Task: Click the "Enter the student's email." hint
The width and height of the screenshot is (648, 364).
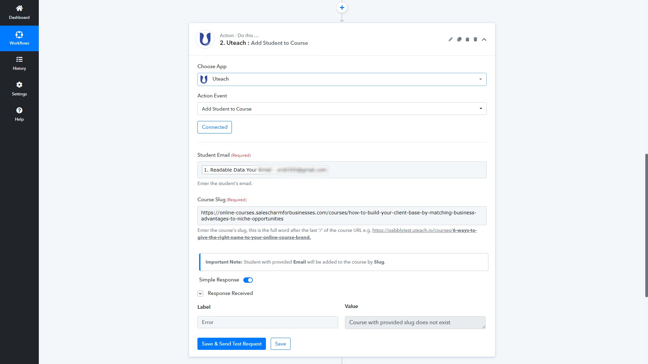Action: tap(225, 183)
